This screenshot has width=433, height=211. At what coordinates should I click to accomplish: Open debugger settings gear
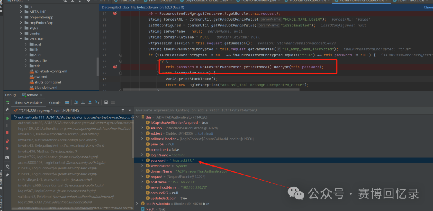(7, 166)
